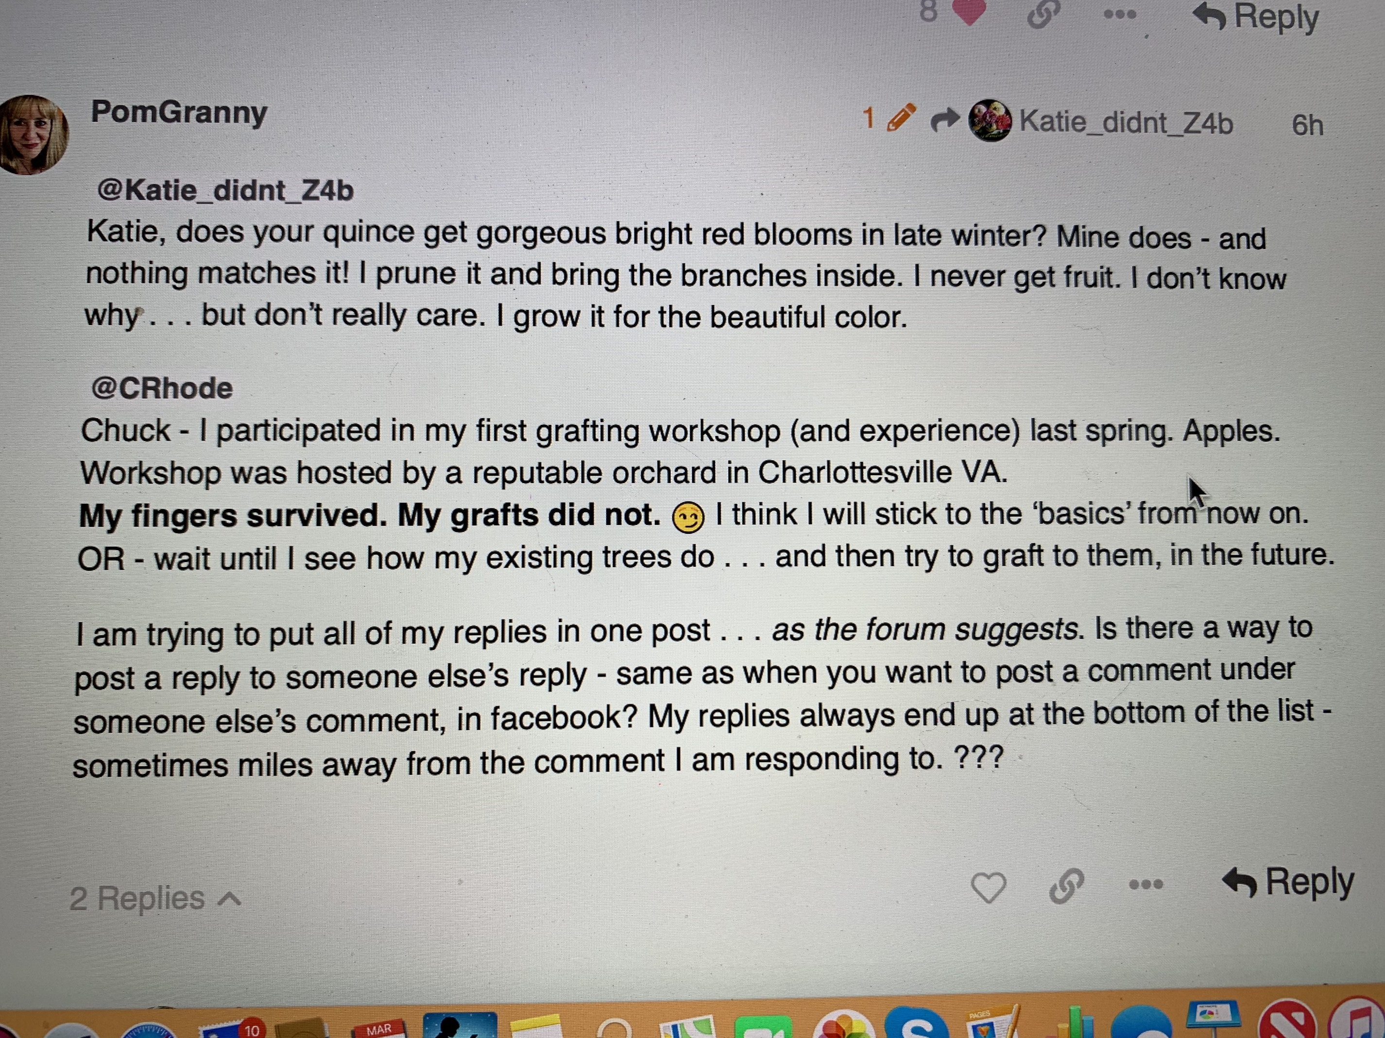Copy link icon of the post above
Viewport: 1385px width, 1038px height.
click(1043, 14)
